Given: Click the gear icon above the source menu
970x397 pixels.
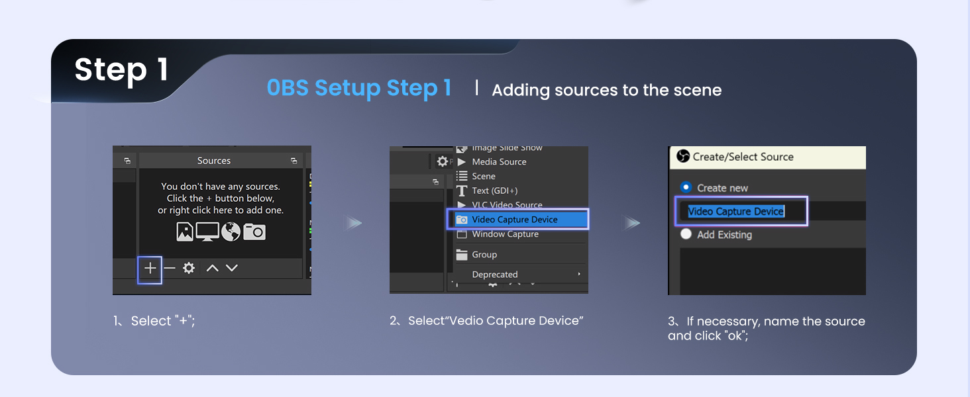Looking at the screenshot, I should [442, 161].
